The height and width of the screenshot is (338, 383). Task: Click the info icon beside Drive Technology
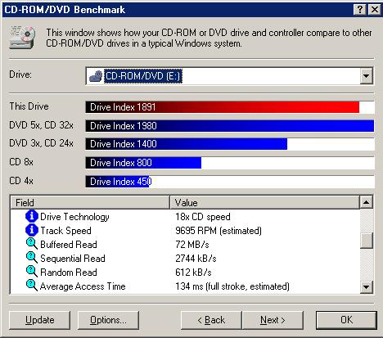[32, 216]
